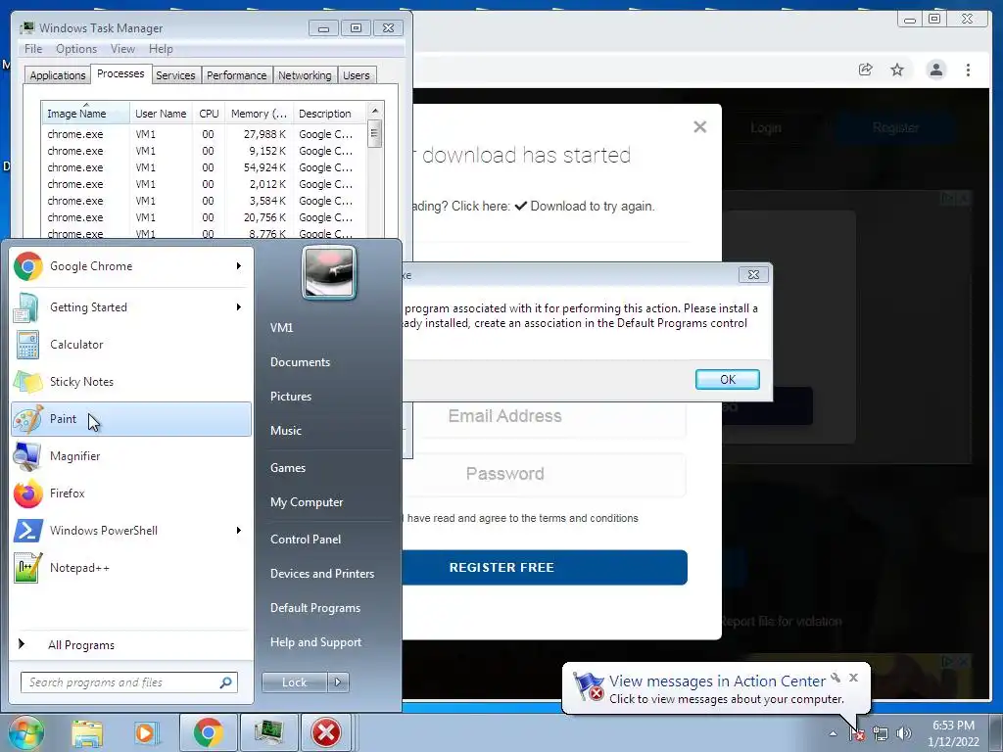
Task: Open Calculator in Start menu
Action: coord(131,345)
